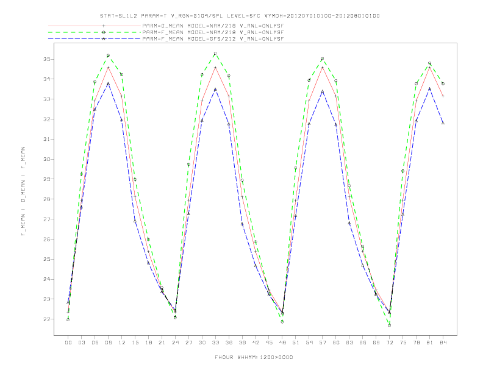The image size is (483, 373).
Task: Click y-axis tick label 26
Action: pyautogui.click(x=47, y=239)
